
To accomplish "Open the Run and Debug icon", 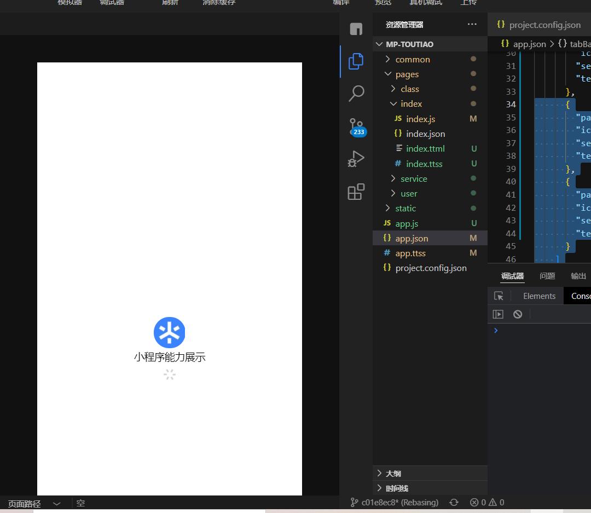I will coord(356,159).
